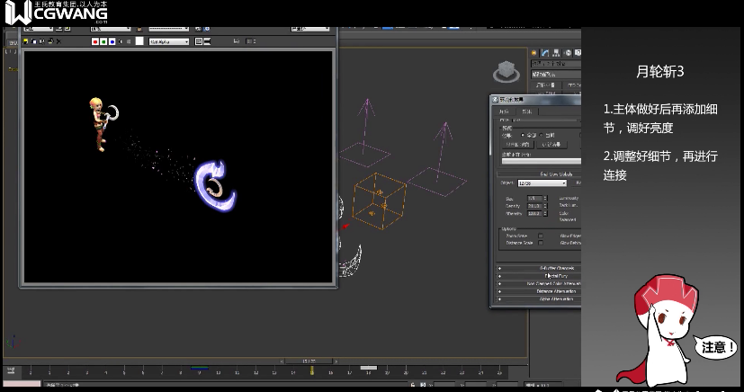
Task: Toggle monochrome display in render window
Action: [x=129, y=41]
